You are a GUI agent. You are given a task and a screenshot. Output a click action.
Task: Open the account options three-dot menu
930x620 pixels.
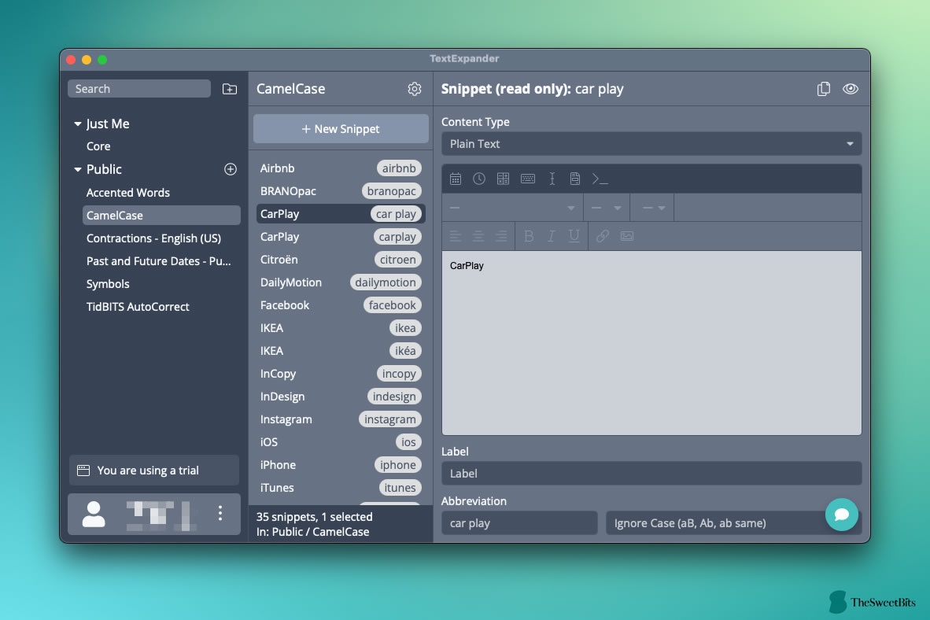220,513
